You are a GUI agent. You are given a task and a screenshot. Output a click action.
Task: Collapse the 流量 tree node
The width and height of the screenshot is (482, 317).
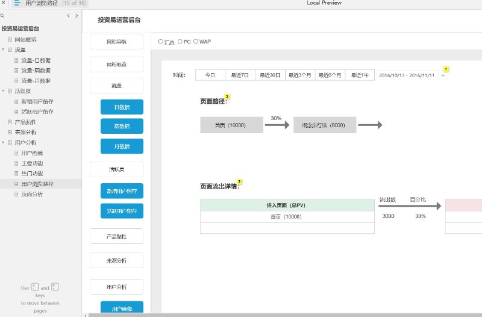pyautogui.click(x=3, y=49)
